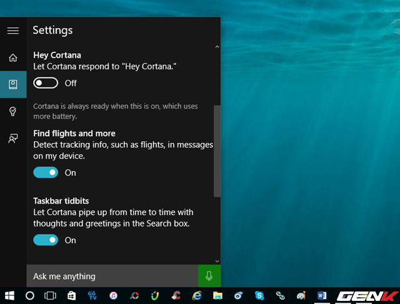Open Task View from taskbar
Image resolution: width=400 pixels, height=304 pixels.
tap(50, 296)
